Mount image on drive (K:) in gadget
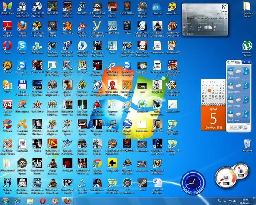This screenshot has height=205, width=256. 230,70
